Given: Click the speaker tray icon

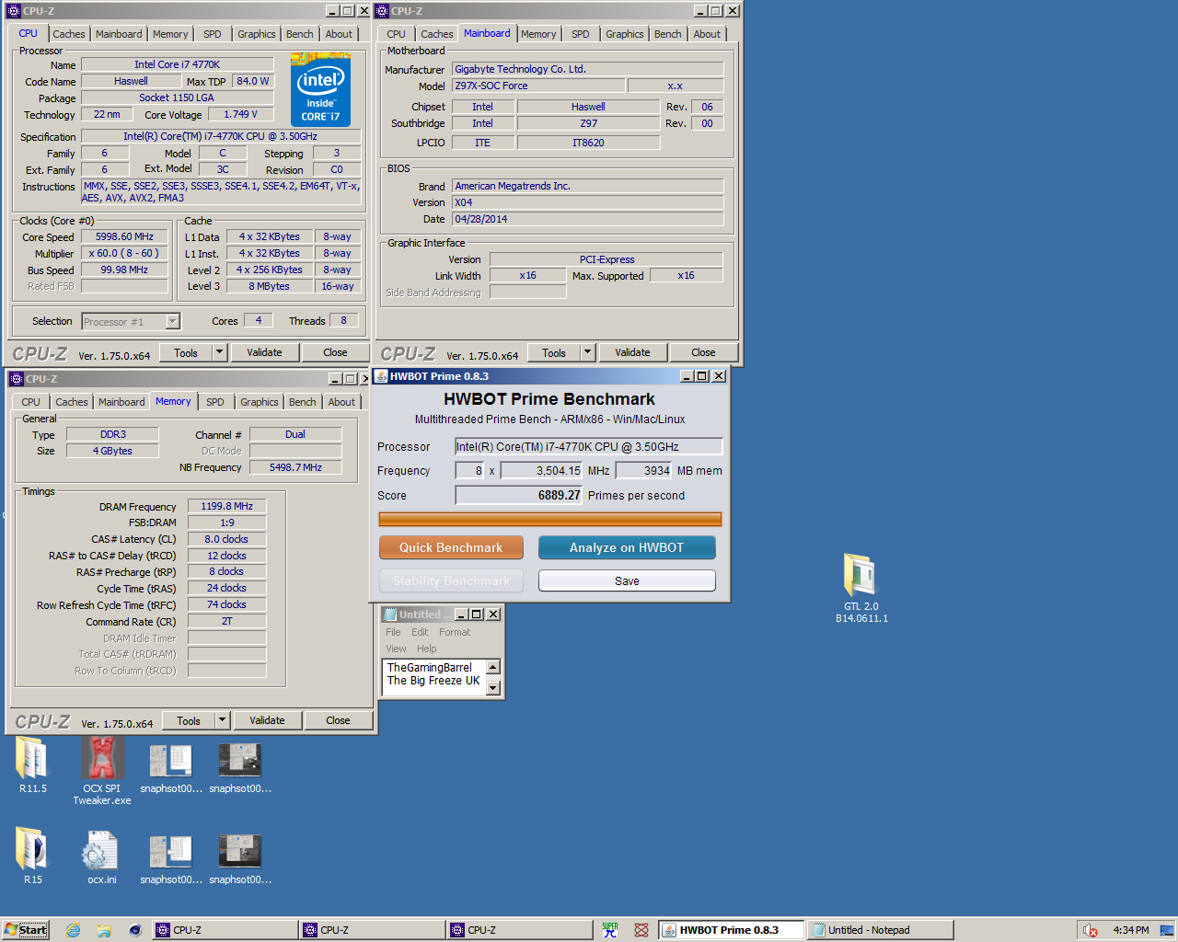Looking at the screenshot, I should 1090,930.
